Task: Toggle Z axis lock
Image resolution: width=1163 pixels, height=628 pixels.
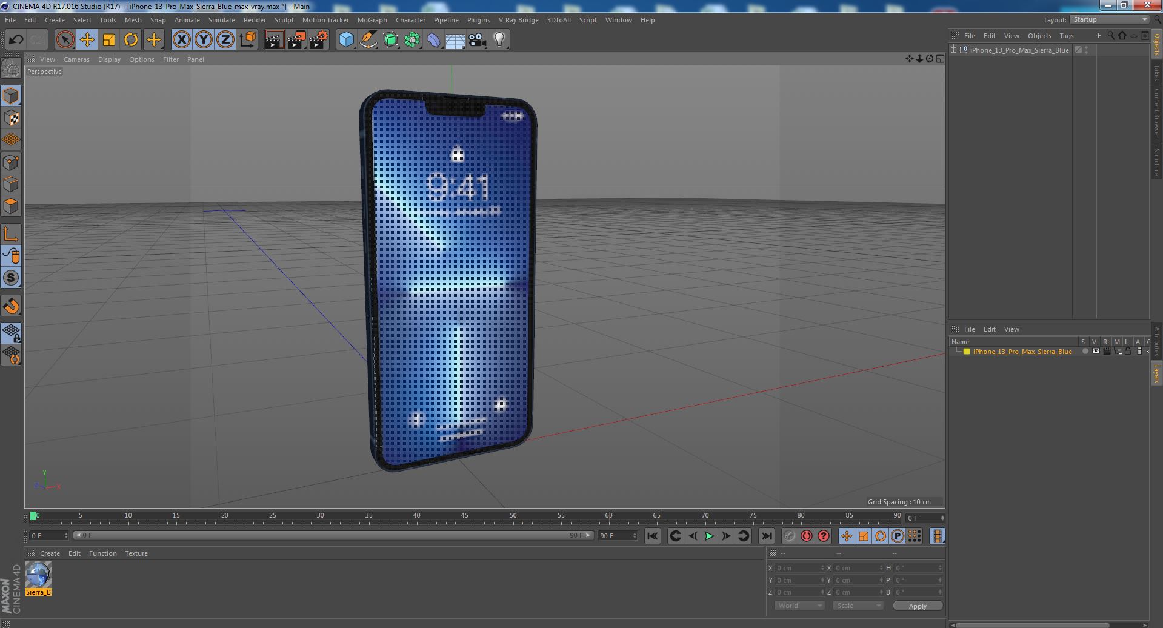Action: pos(225,40)
